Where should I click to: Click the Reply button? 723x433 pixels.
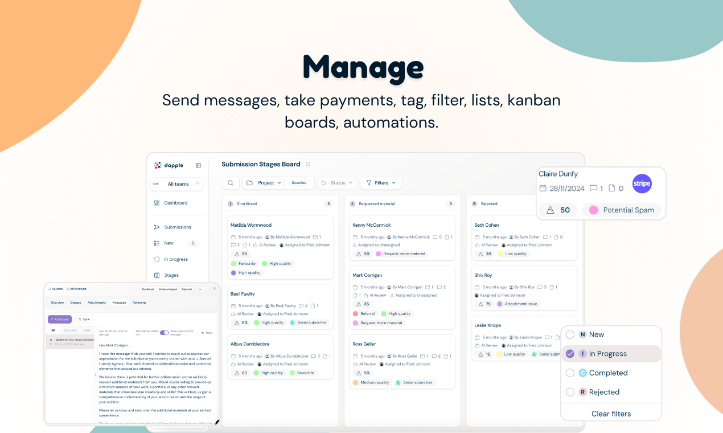point(207,332)
